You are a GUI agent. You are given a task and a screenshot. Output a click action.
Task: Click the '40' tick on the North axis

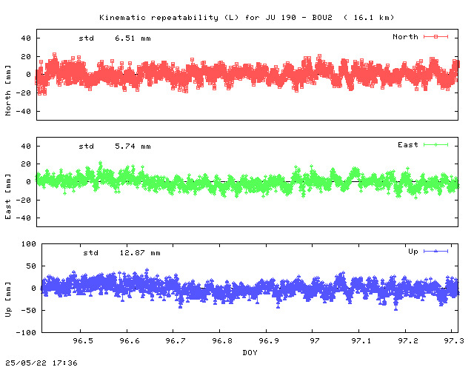26,38
